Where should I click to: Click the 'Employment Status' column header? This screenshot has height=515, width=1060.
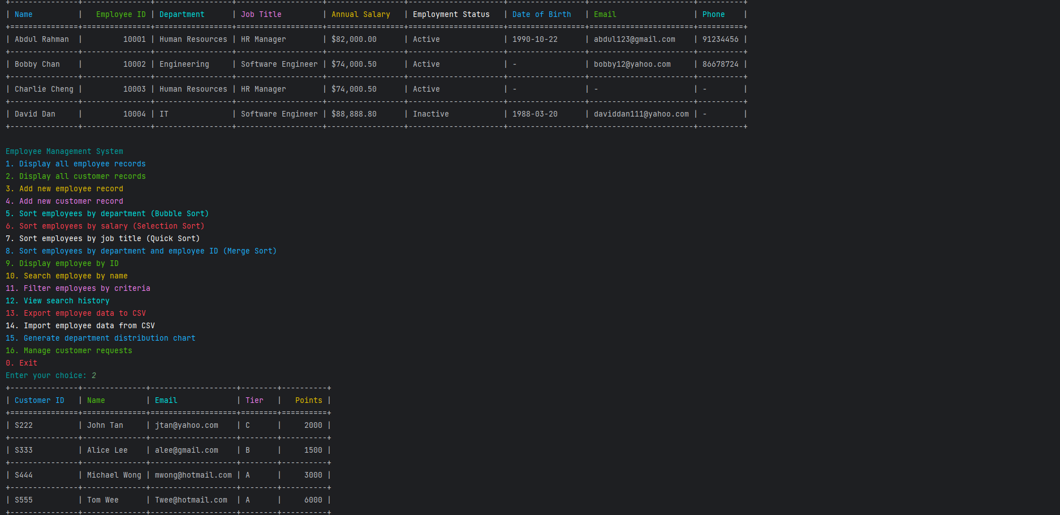(x=451, y=14)
